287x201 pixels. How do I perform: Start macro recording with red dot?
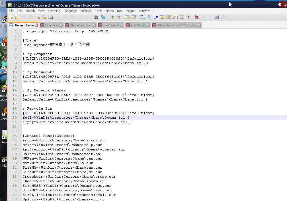197,17
